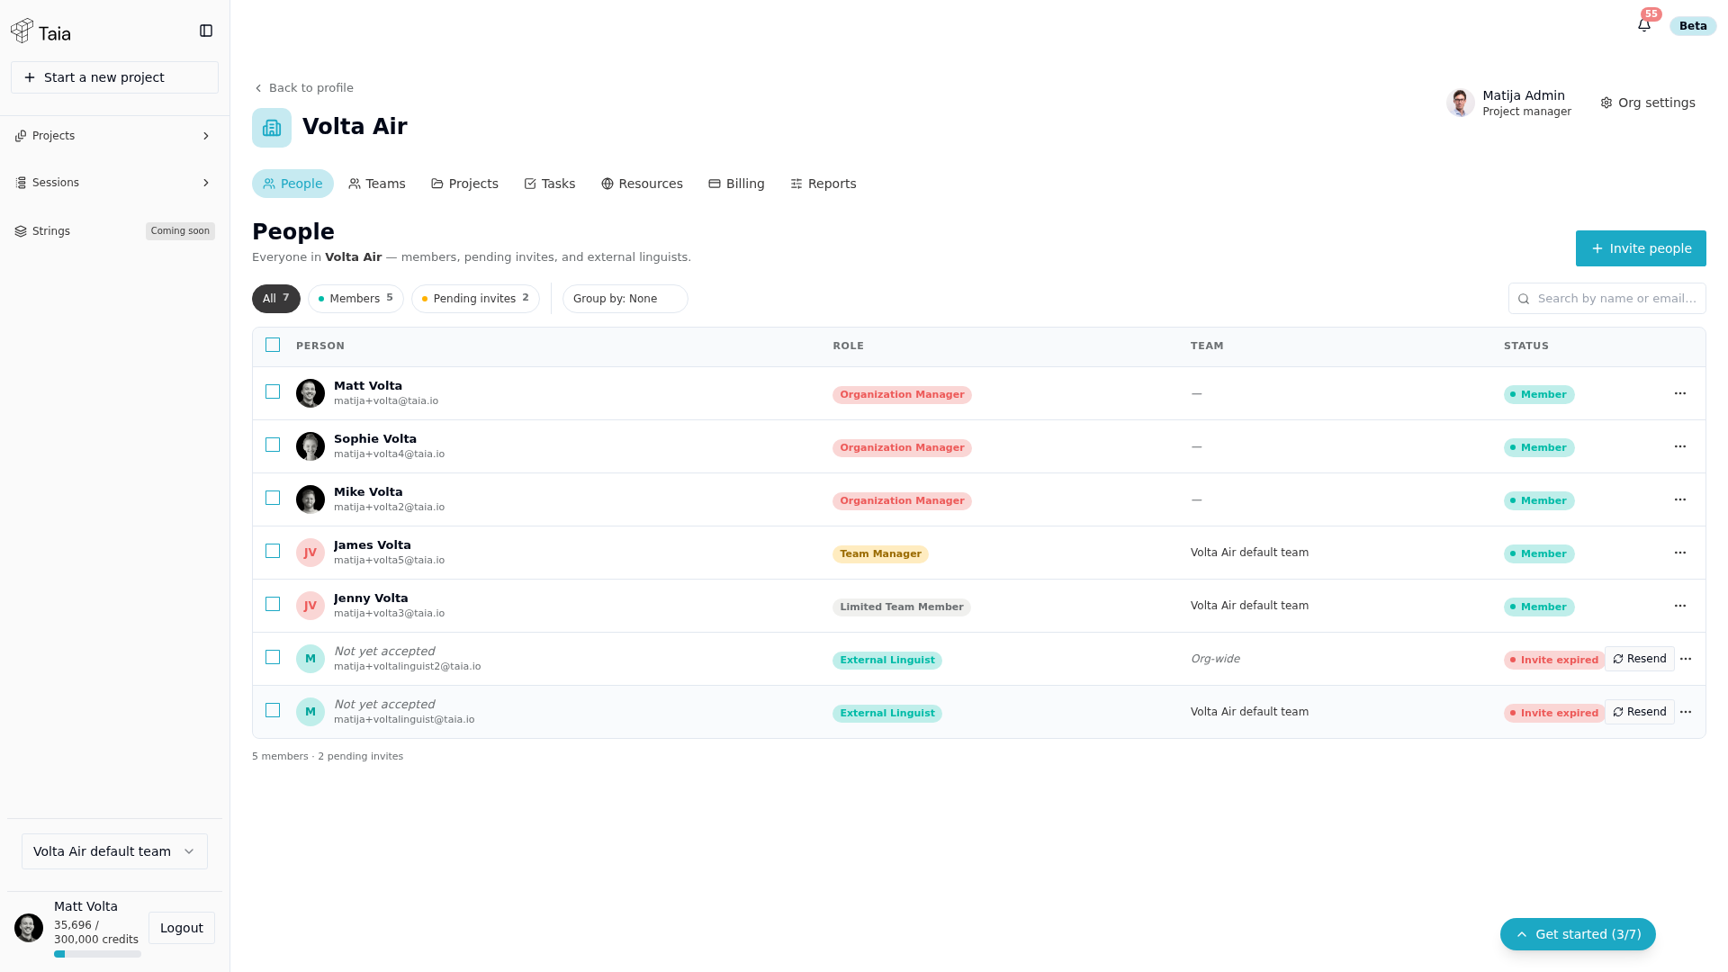1728x972 pixels.
Task: Click Jenny Volta's Limited Team Member badge
Action: pos(901,607)
